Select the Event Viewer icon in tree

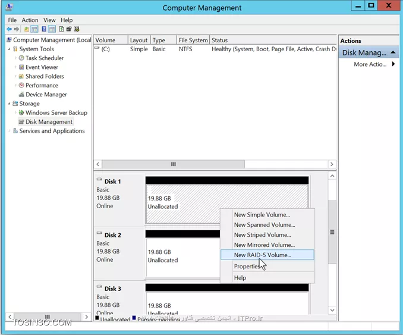coord(21,67)
